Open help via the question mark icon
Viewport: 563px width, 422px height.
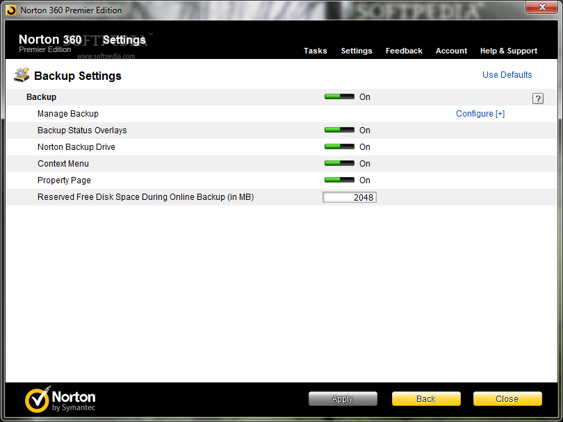point(537,99)
